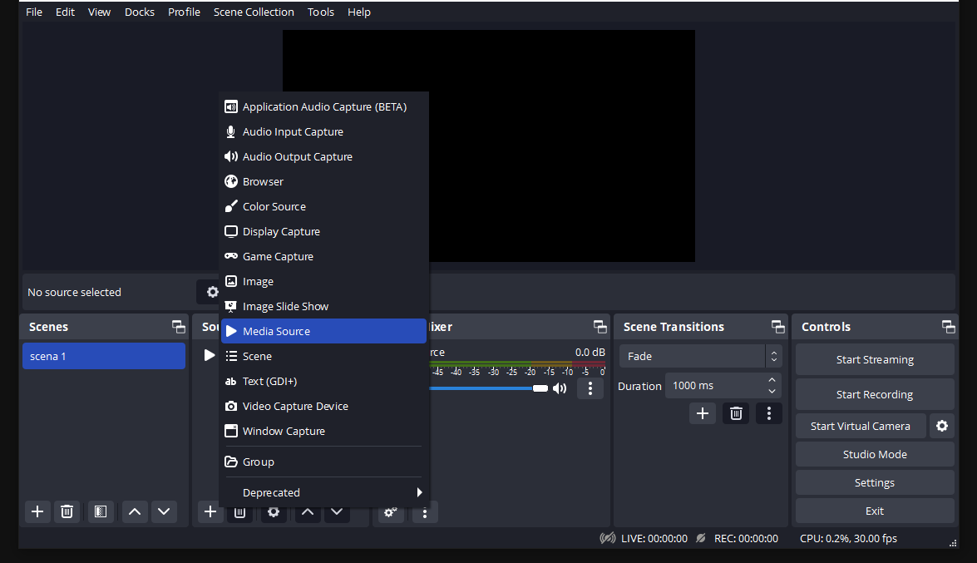Delete the selected scene using trash icon

coord(67,511)
